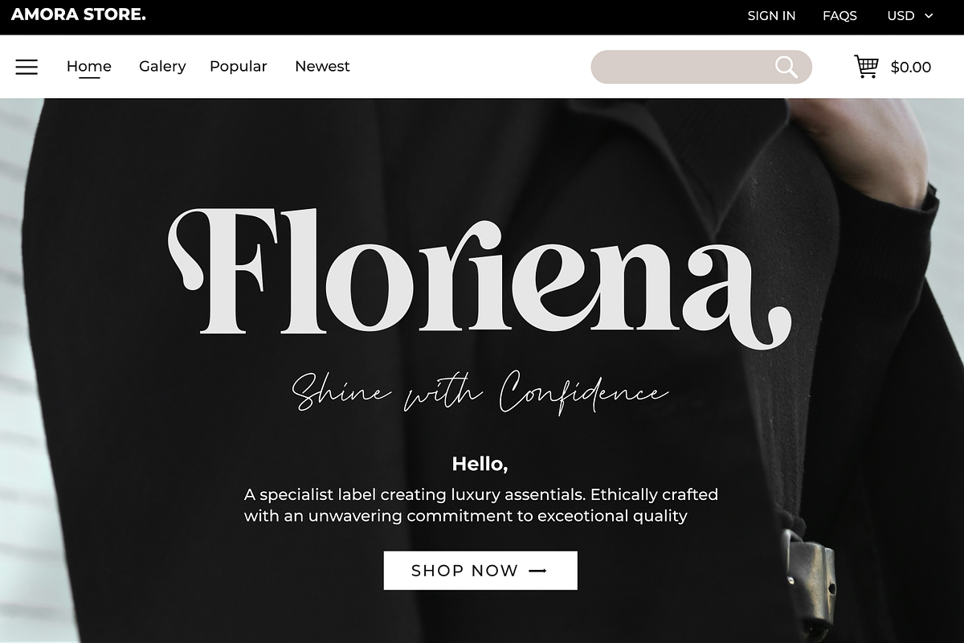The image size is (964, 643).
Task: Click the magnifying glass search icon
Action: click(x=786, y=67)
